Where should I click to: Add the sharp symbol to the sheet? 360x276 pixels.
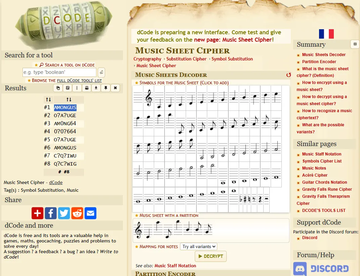click(245, 200)
